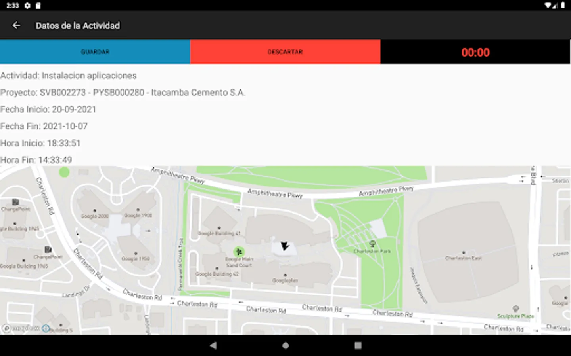Tap the Wi-Fi icon in status bar
This screenshot has width=571, height=356.
click(548, 6)
